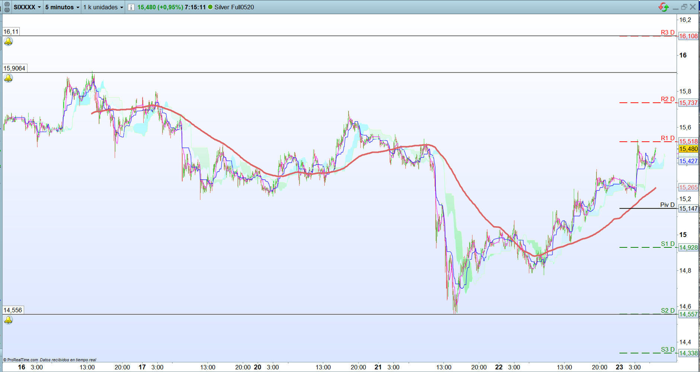Screen dimensions: 700x372
Task: Select the 16,11 alert line label
Action: click(11, 32)
